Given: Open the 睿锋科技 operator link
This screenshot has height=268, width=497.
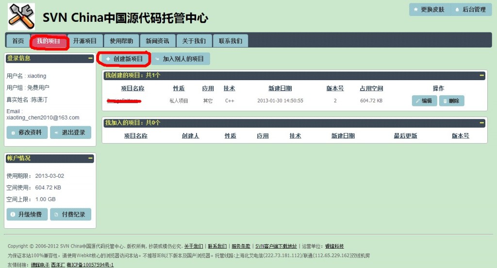Looking at the screenshot, I should pyautogui.click(x=334, y=246).
